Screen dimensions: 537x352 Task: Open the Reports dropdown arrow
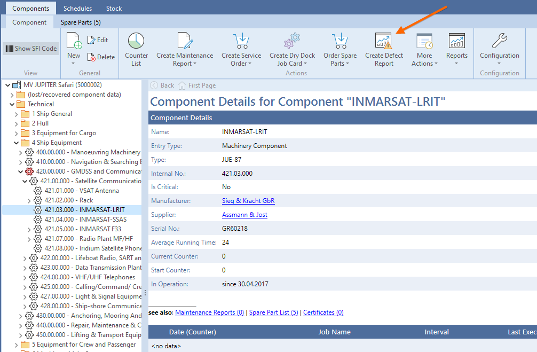[x=456, y=64]
